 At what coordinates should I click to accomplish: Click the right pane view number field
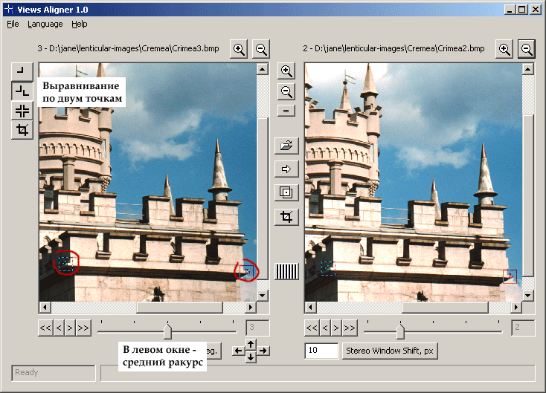pos(523,328)
